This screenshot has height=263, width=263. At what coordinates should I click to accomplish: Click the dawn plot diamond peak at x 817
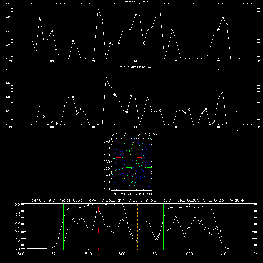pyautogui.click(x=40, y=17)
